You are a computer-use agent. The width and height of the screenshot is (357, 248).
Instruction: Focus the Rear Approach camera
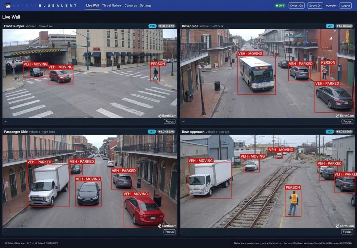(x=347, y=232)
